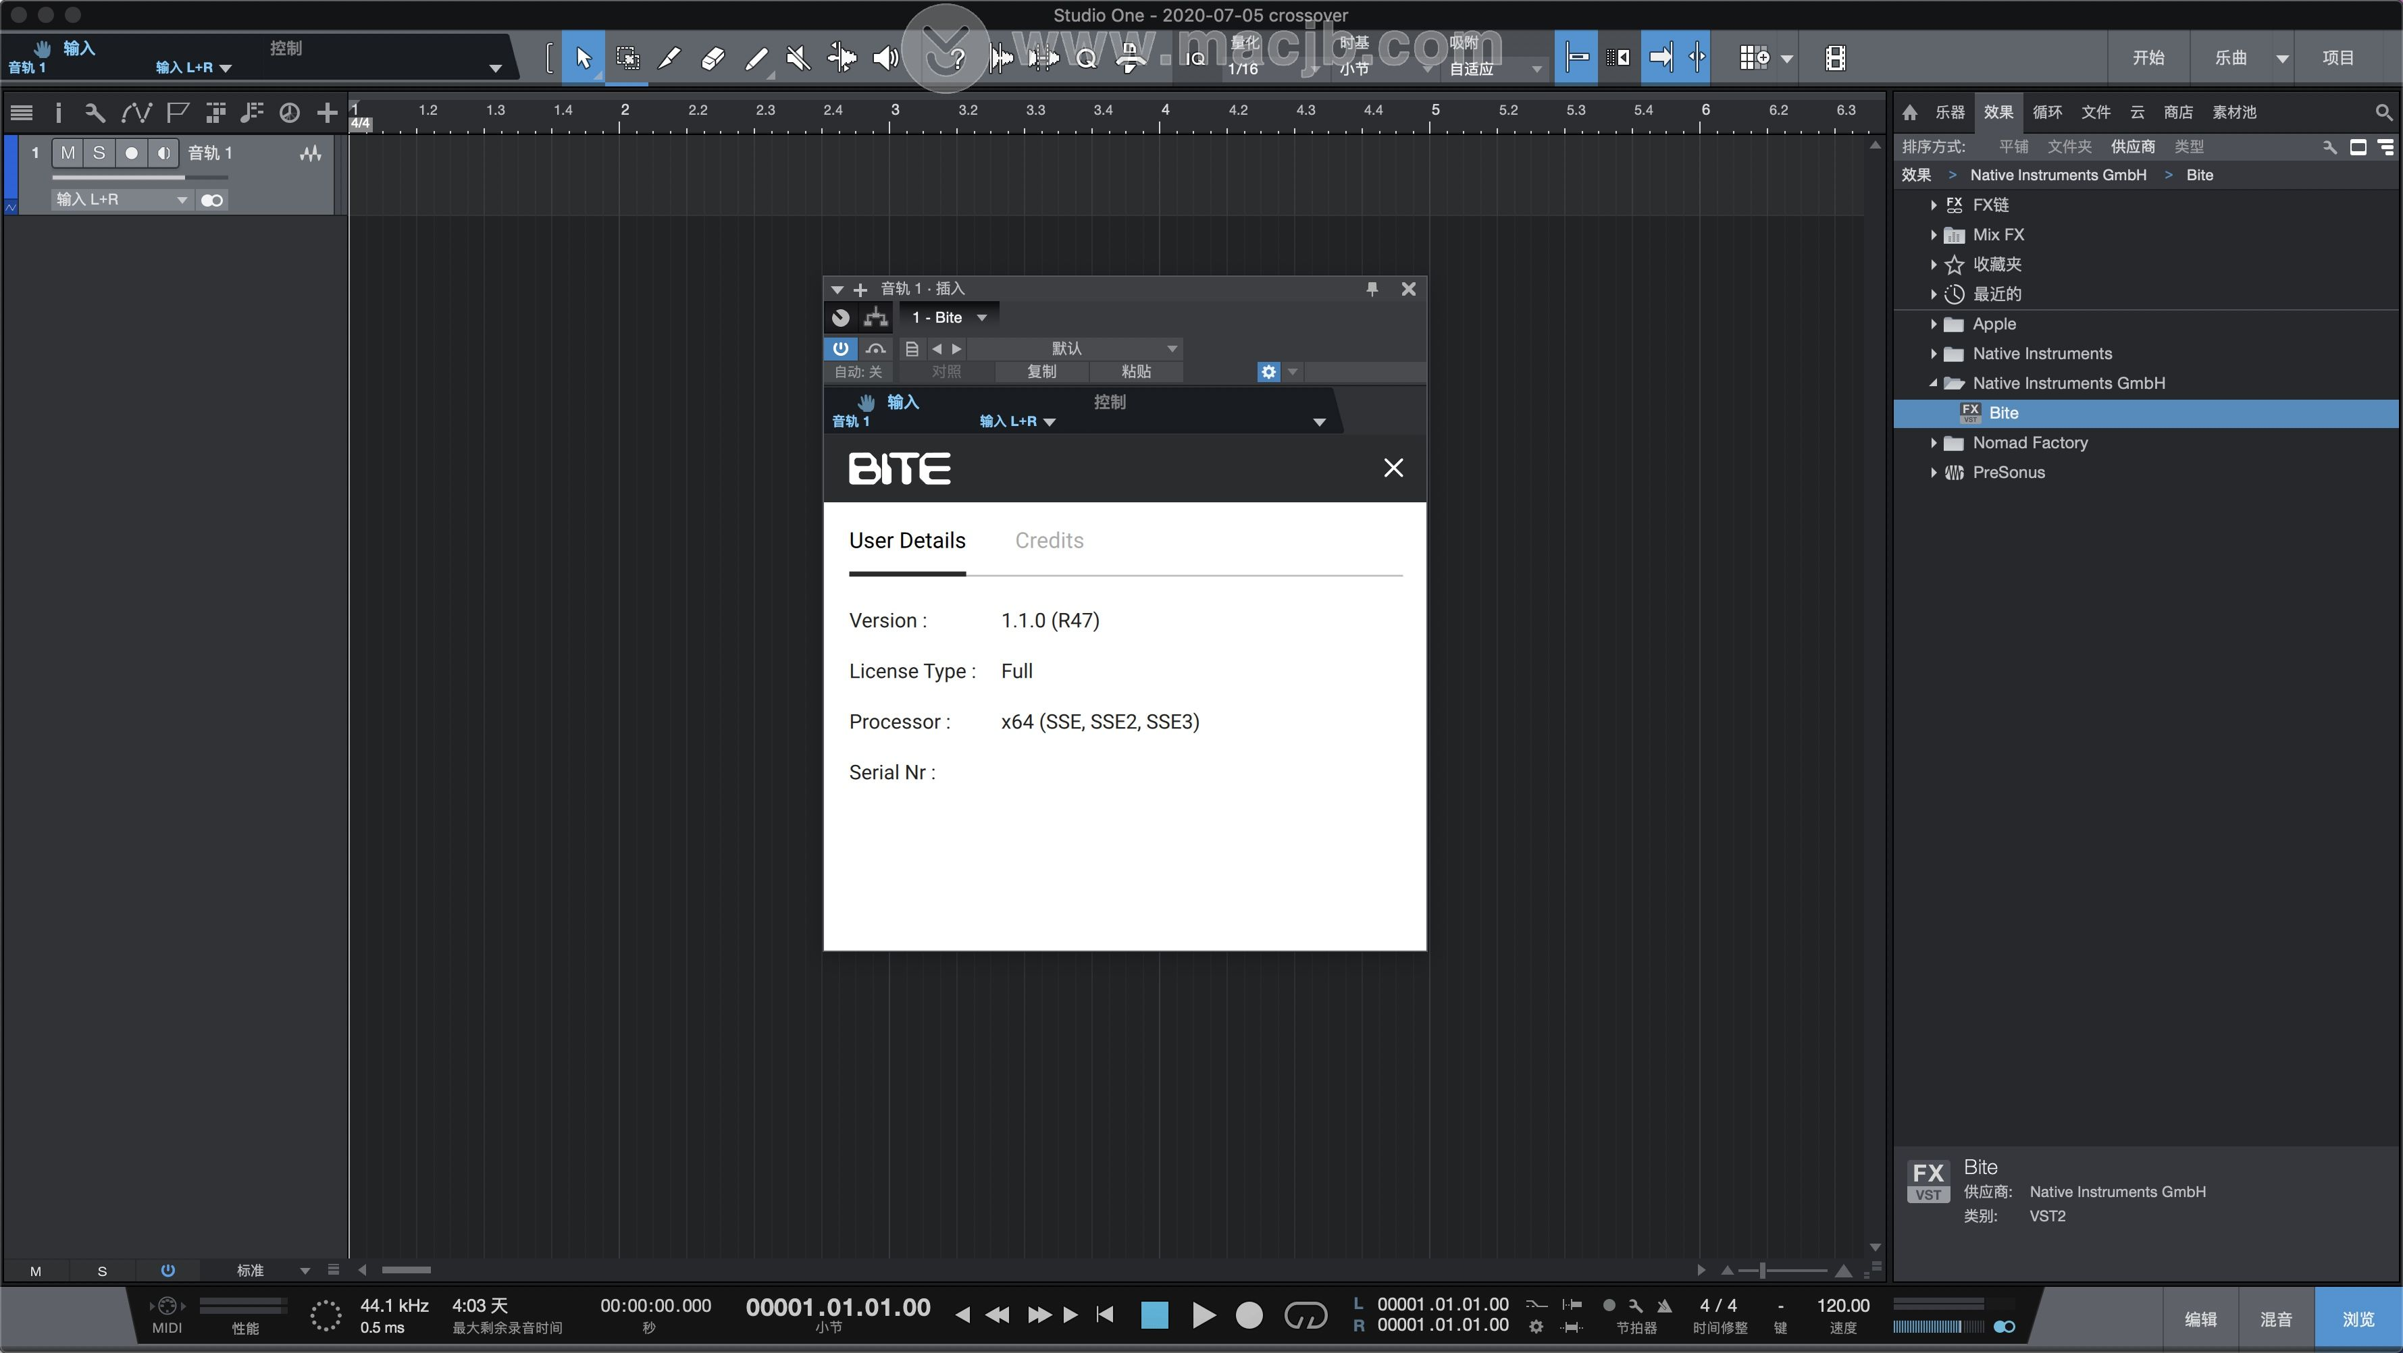Expand the Apple folder
Screen dimensions: 2403x1353
click(1934, 325)
